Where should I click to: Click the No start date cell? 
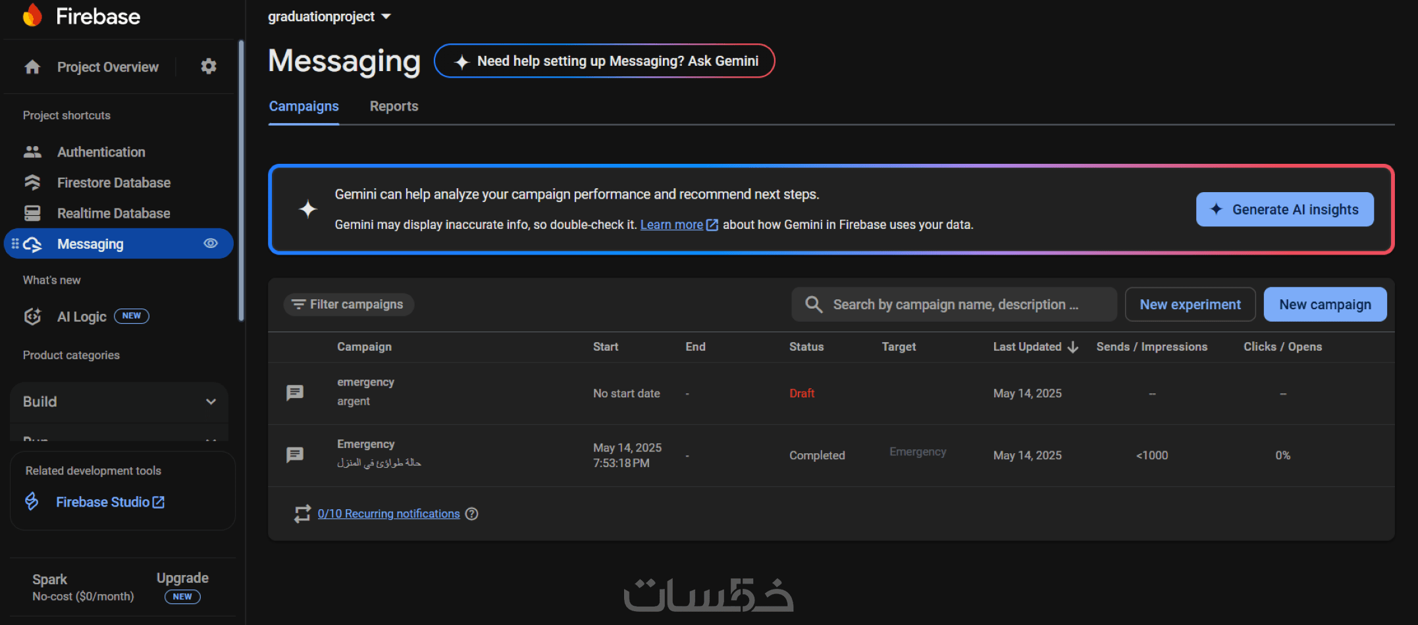(626, 393)
